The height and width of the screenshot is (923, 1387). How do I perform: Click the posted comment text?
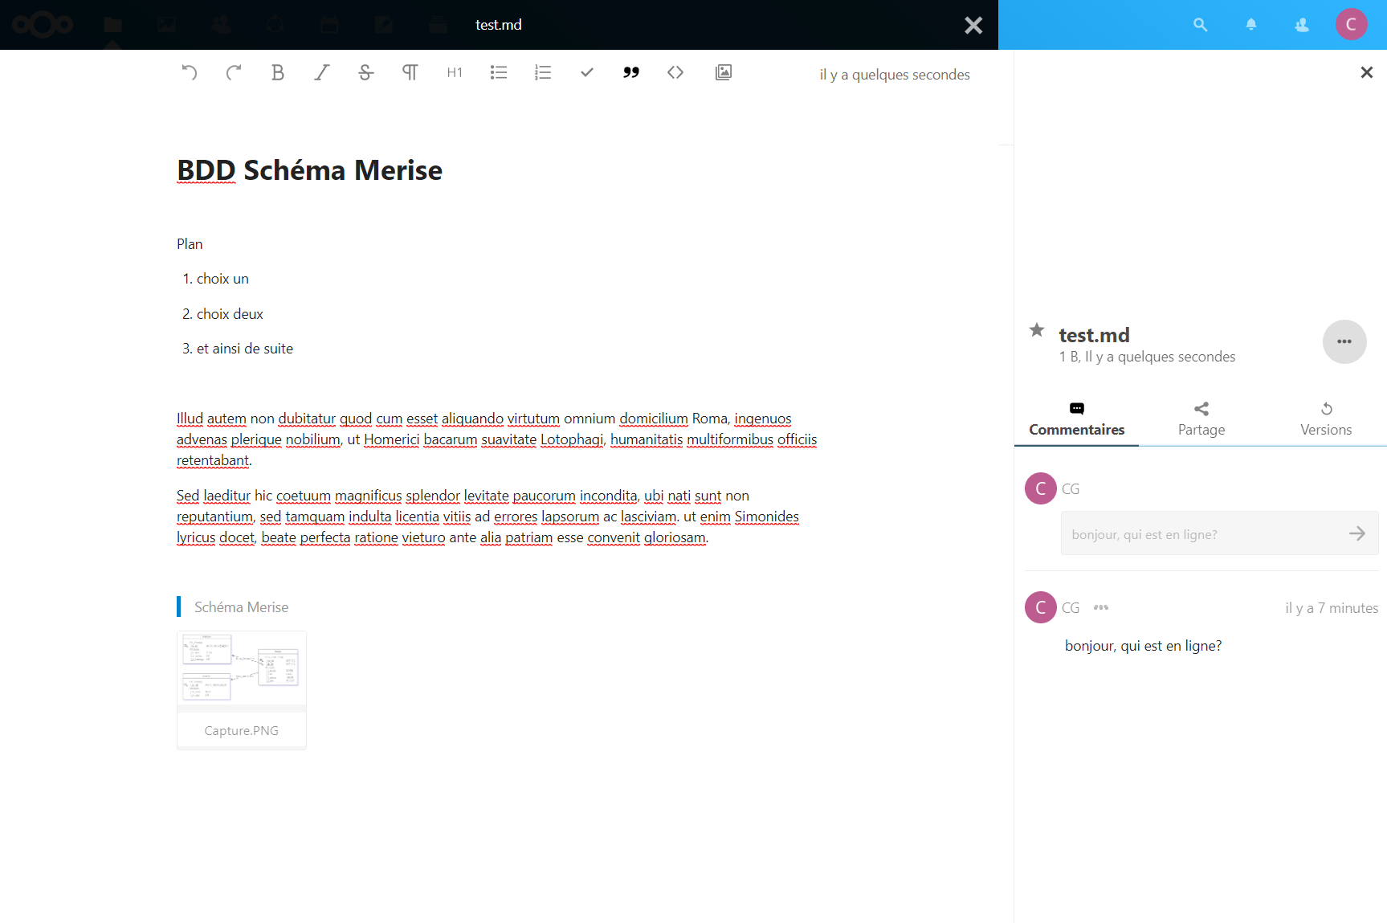[x=1143, y=646]
